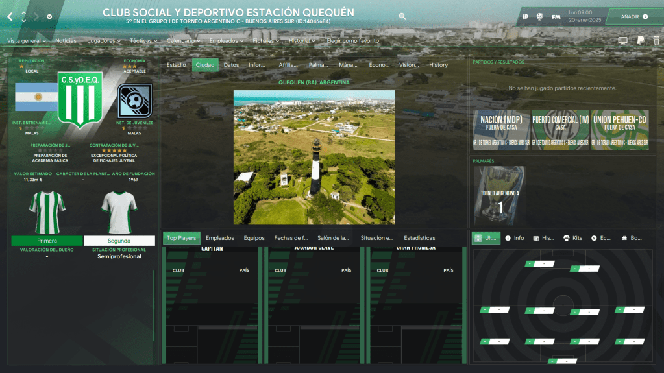Image resolution: width=664 pixels, height=373 pixels.
Task: Expand the Jugadores dropdown menu
Action: [x=104, y=40]
